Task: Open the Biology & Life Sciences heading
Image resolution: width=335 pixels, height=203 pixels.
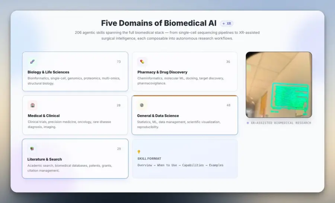Action: click(48, 72)
